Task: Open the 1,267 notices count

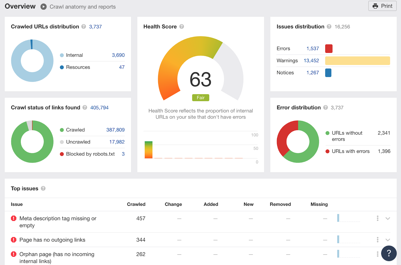Action: 313,73
